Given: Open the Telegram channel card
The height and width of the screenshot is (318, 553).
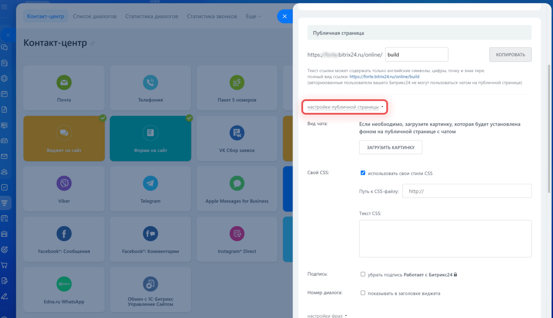Looking at the screenshot, I should point(150,189).
